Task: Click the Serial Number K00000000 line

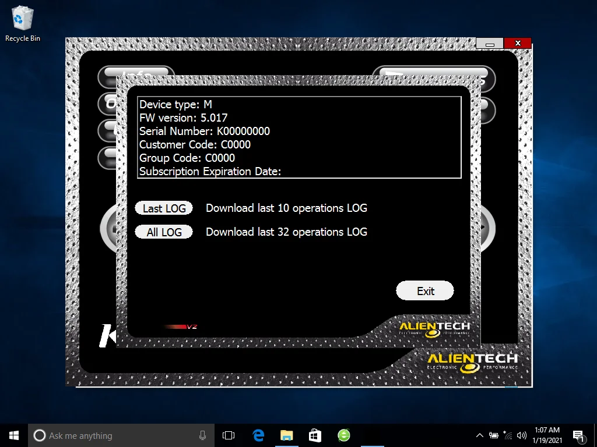Action: click(205, 131)
